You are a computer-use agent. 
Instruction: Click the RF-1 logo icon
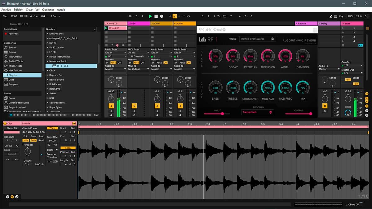click(x=202, y=39)
